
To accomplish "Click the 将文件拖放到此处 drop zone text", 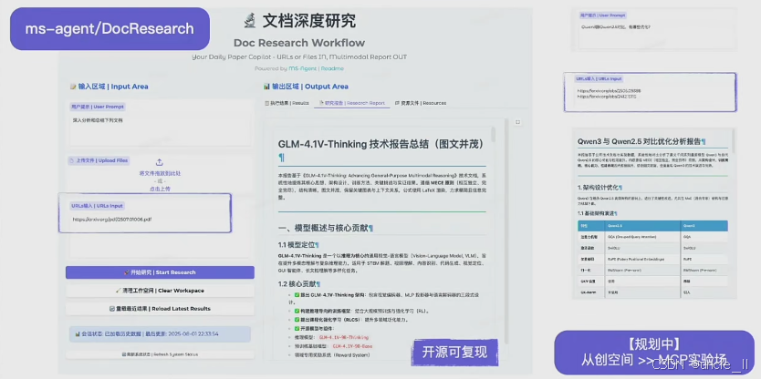I will tap(160, 173).
